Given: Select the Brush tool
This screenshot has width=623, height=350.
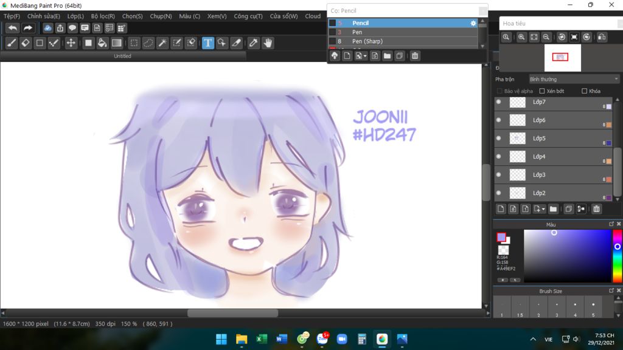Looking at the screenshot, I should [x=12, y=43].
